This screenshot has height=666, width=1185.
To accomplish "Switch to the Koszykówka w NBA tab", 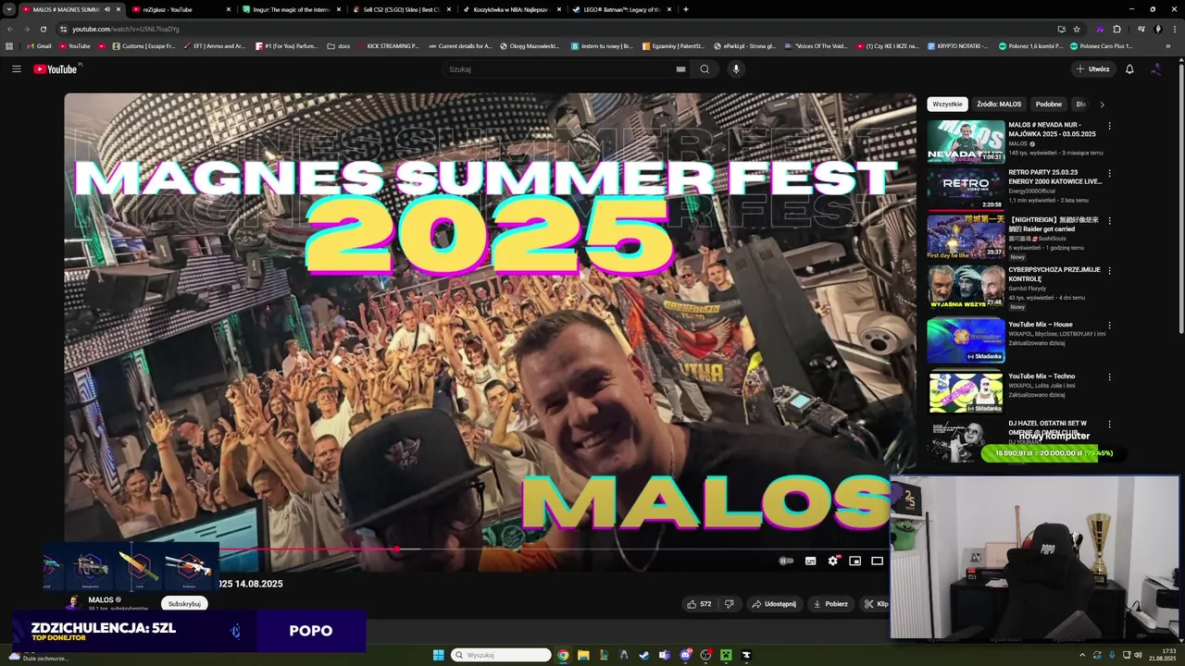I will click(x=511, y=9).
